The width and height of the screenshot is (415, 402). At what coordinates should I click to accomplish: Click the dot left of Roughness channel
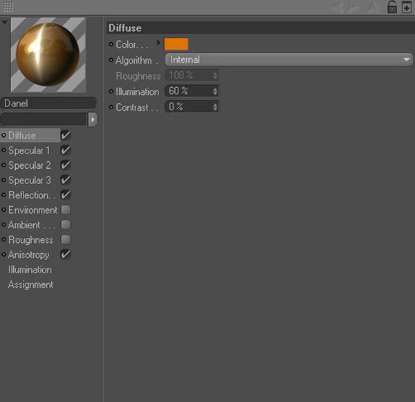pyautogui.click(x=3, y=239)
